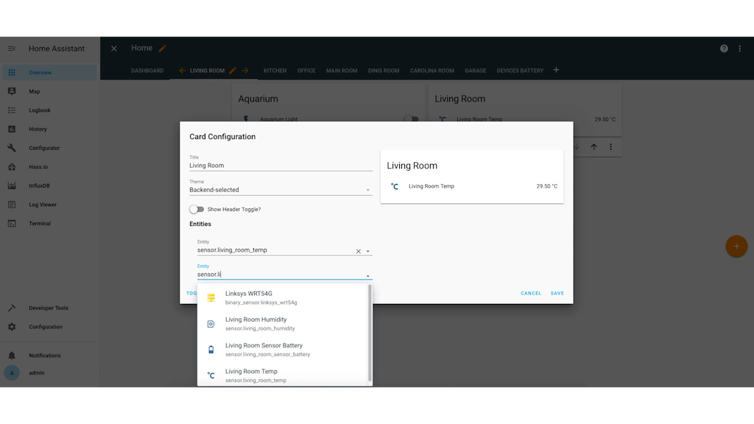
Task: Switch to the Kitchen tab
Action: [275, 71]
